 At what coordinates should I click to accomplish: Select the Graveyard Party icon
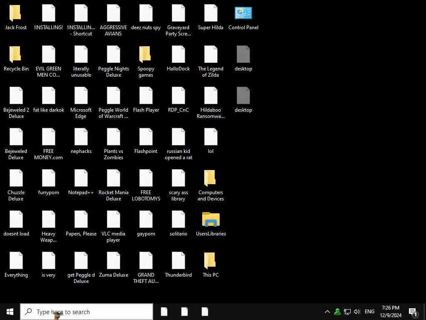(178, 13)
